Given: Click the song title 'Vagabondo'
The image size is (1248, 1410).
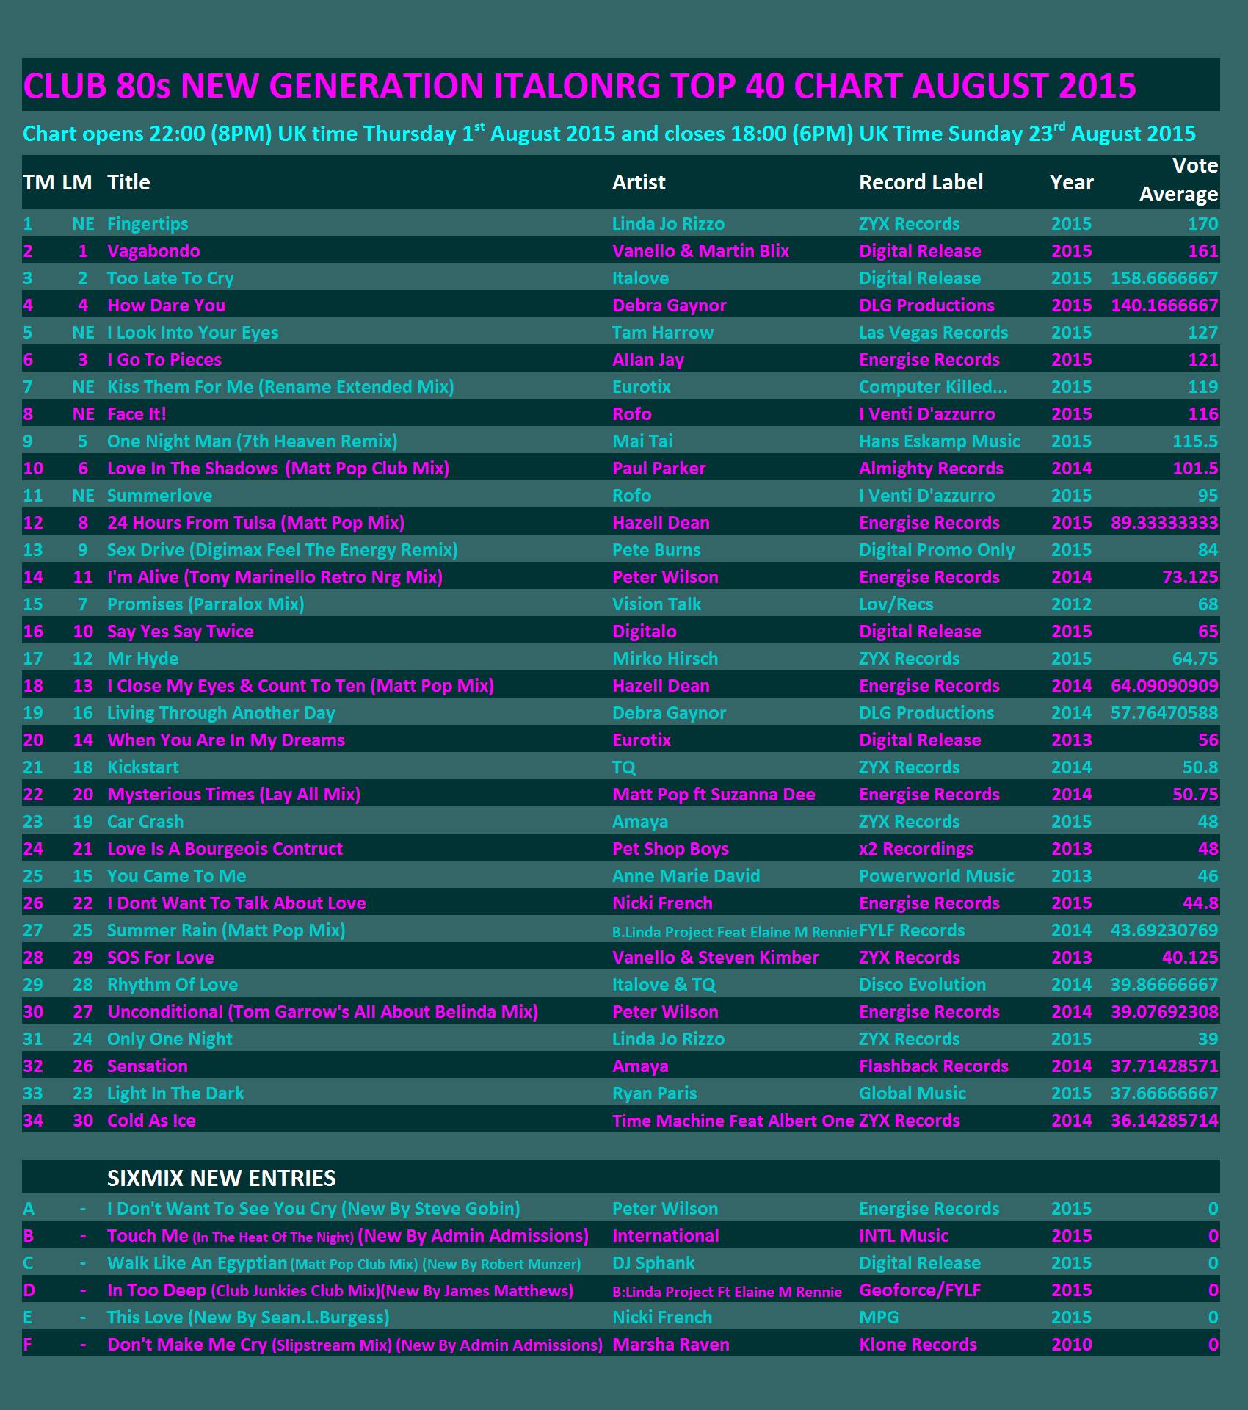Looking at the screenshot, I should [x=153, y=251].
